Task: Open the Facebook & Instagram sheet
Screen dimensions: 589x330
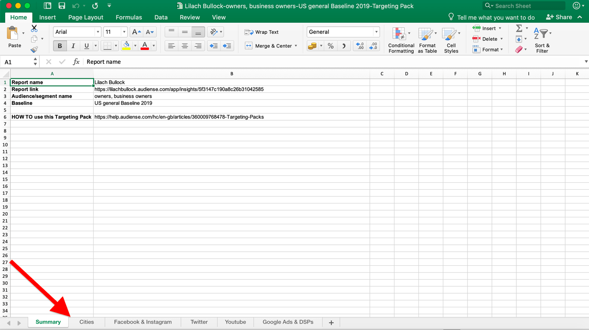Action: point(143,322)
